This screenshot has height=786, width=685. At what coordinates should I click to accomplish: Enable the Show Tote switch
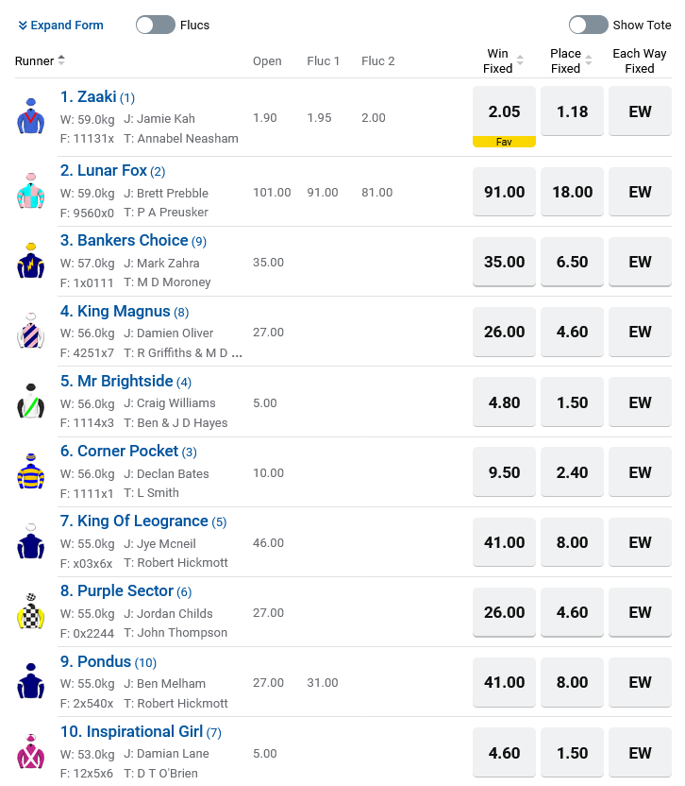(589, 25)
